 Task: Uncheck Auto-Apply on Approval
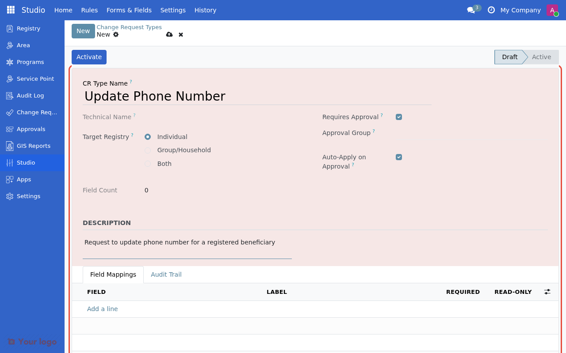tap(398, 157)
